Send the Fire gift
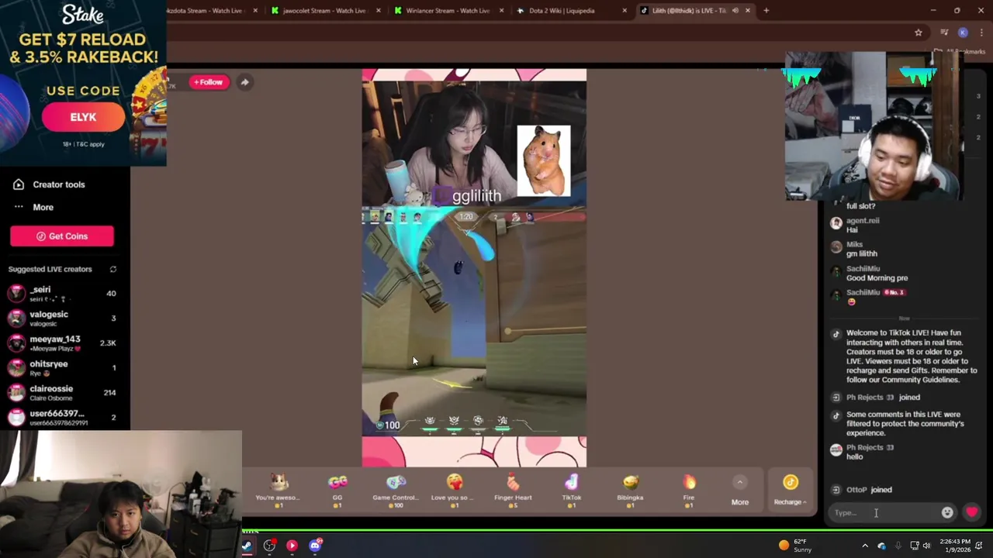The image size is (993, 558). (x=689, y=491)
